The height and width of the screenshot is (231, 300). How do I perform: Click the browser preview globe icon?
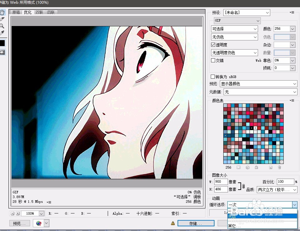click(39, 223)
